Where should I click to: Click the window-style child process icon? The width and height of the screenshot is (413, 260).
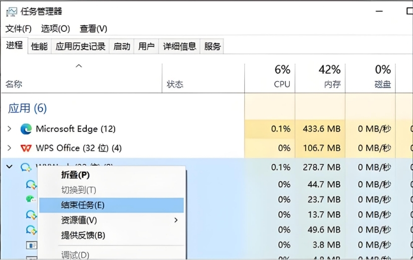coord(31,245)
